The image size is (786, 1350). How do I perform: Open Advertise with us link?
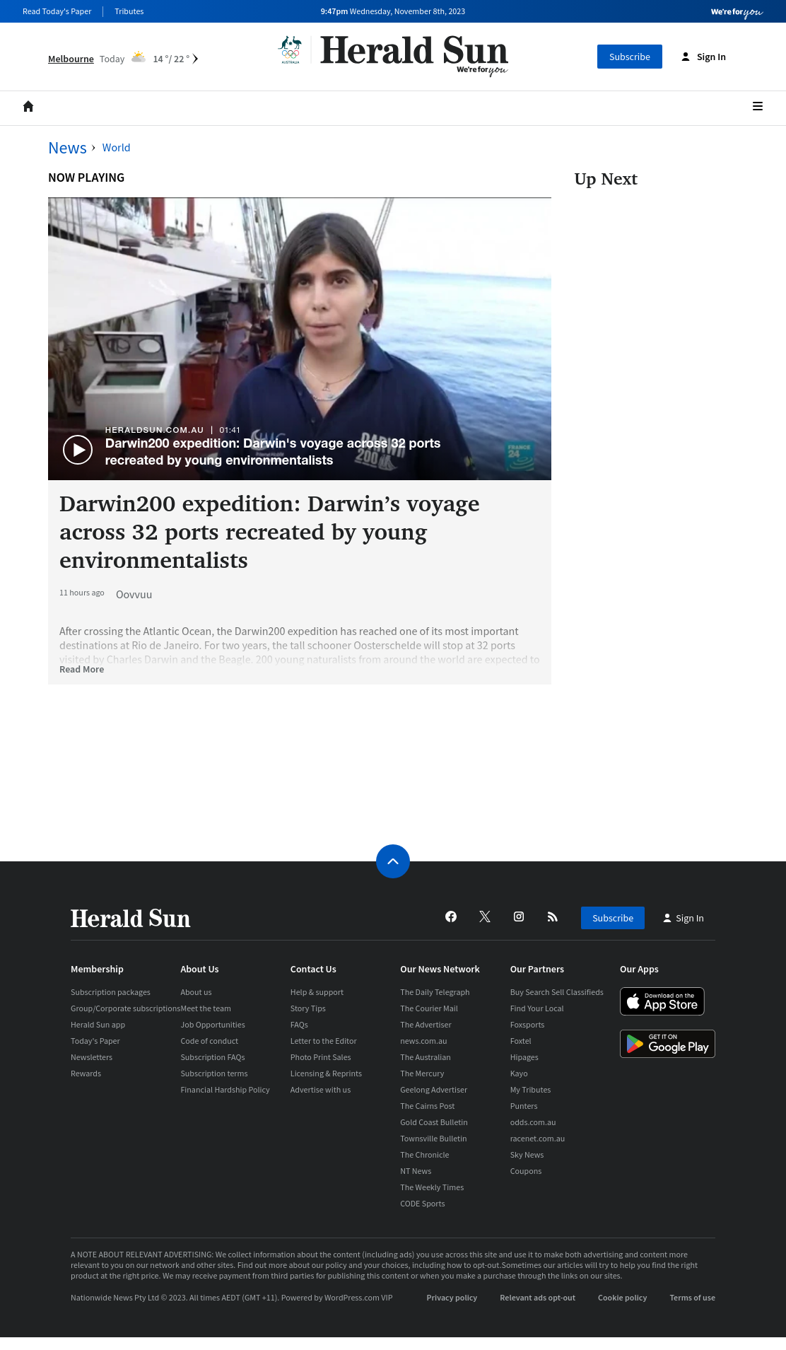320,1090
